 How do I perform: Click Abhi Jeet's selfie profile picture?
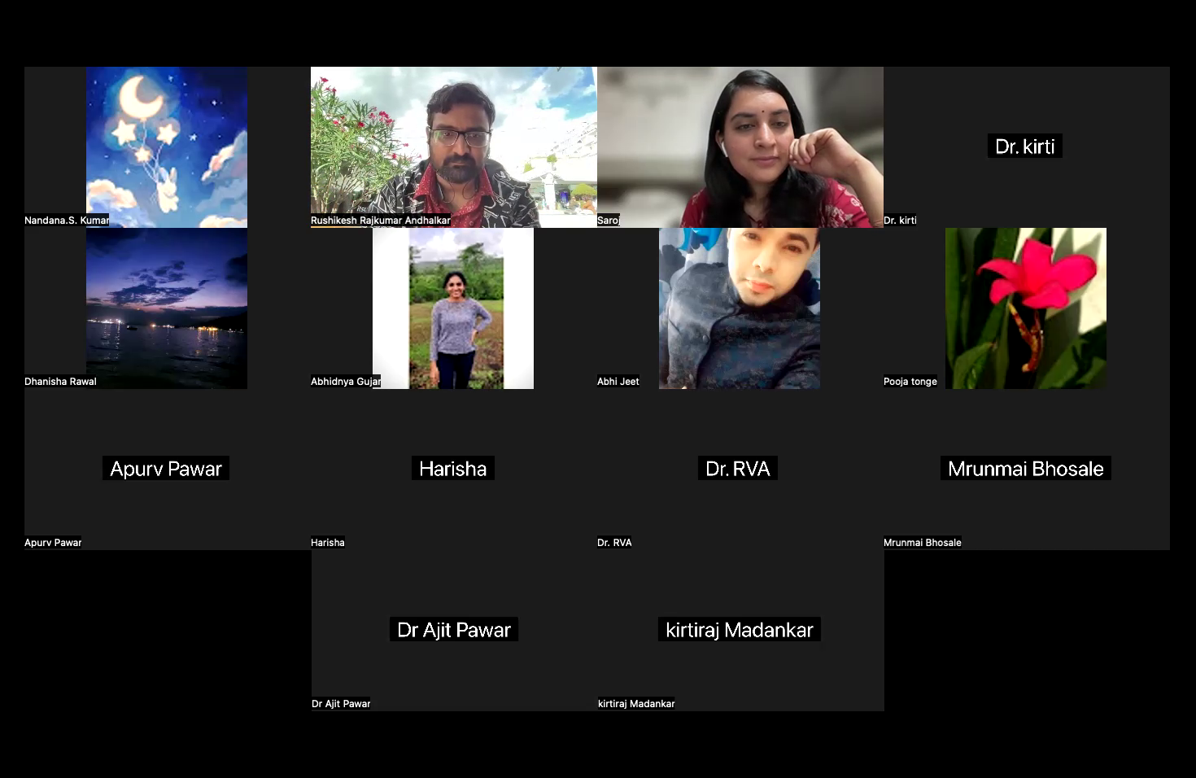coord(740,308)
